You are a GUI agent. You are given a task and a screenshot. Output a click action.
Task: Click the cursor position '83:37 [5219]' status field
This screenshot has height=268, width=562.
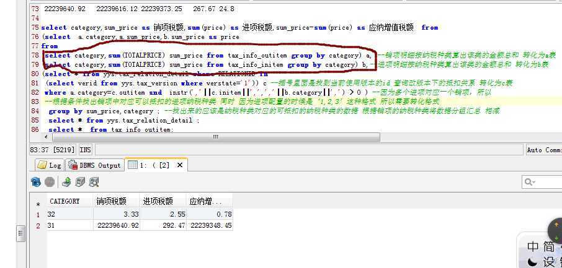pyautogui.click(x=54, y=150)
